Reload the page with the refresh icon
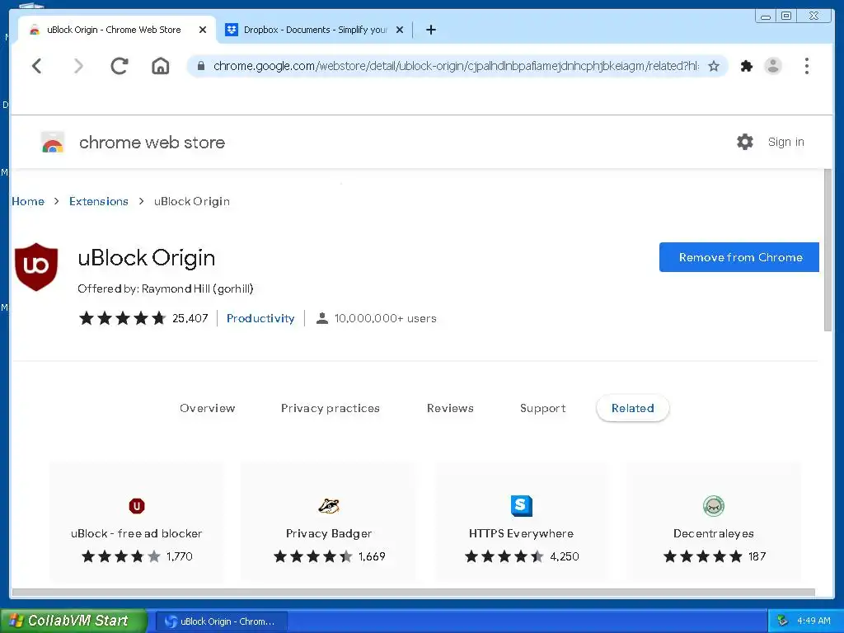The height and width of the screenshot is (633, 844). [x=120, y=66]
